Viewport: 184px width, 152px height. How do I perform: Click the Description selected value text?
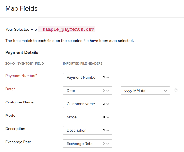click(76, 130)
